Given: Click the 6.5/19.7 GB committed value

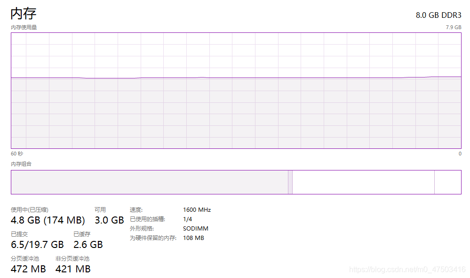Looking at the screenshot, I should click(x=37, y=245).
